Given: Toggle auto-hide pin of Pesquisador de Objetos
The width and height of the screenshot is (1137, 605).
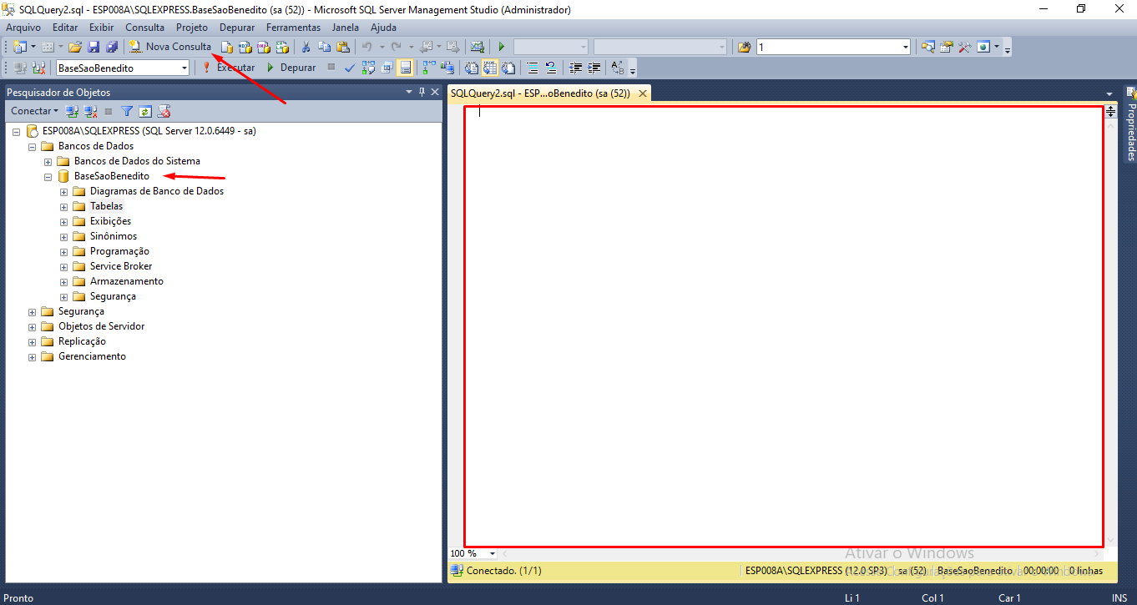Looking at the screenshot, I should coord(422,92).
